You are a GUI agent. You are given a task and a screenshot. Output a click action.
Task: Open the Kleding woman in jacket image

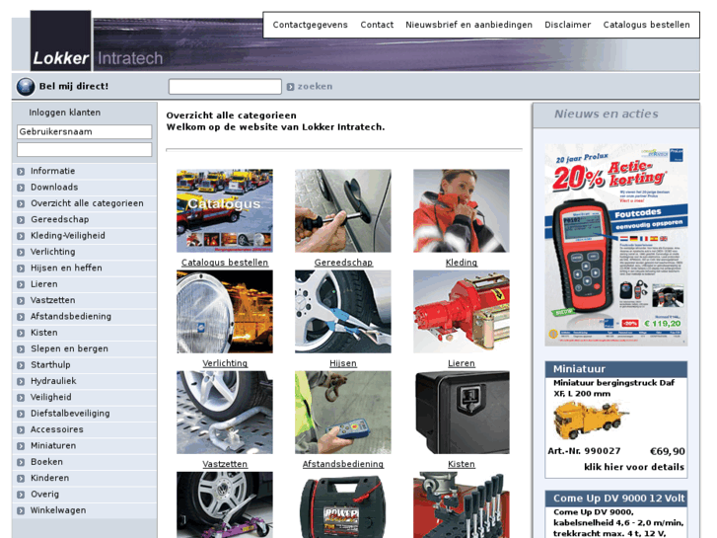(x=461, y=210)
